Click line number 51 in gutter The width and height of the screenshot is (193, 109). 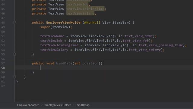click(3, 36)
